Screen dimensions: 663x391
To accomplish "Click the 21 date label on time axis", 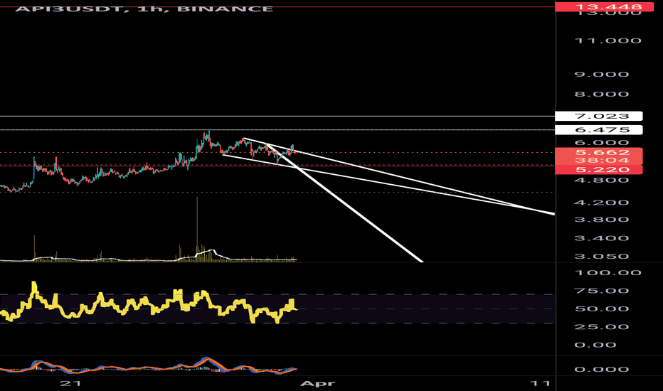I will [x=70, y=383].
